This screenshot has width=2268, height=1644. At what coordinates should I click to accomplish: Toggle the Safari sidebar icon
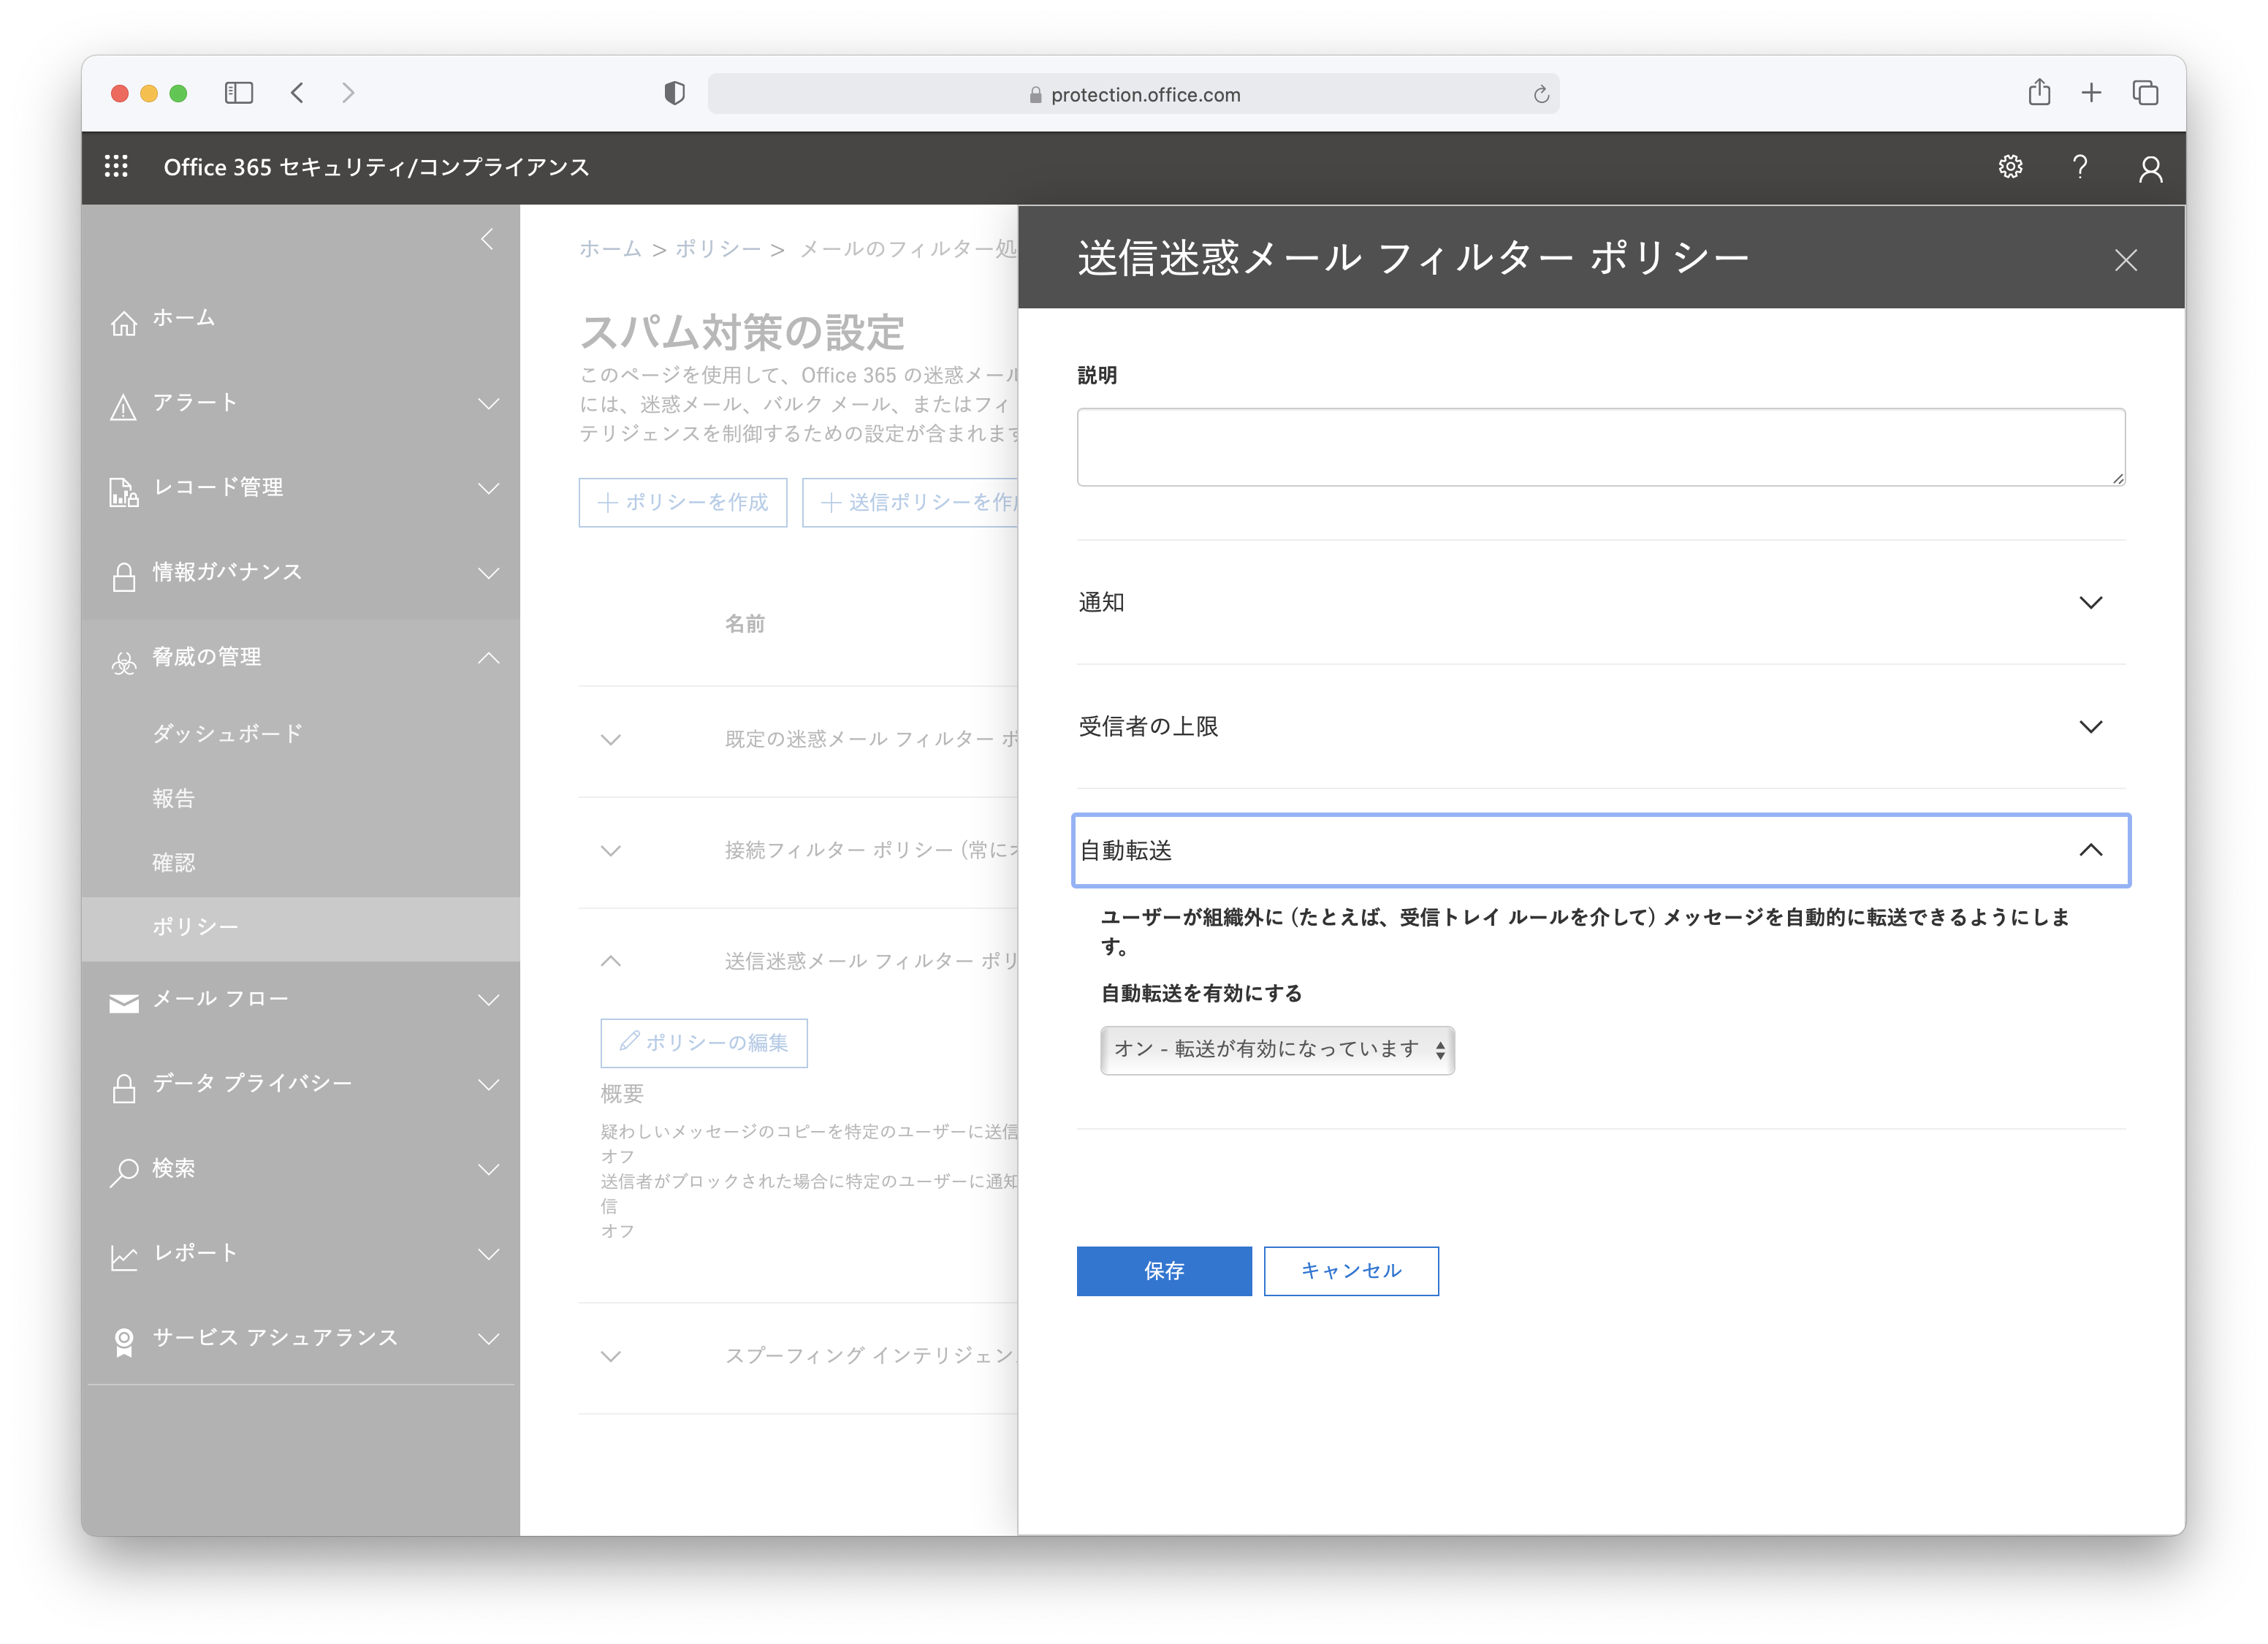pos(238,94)
